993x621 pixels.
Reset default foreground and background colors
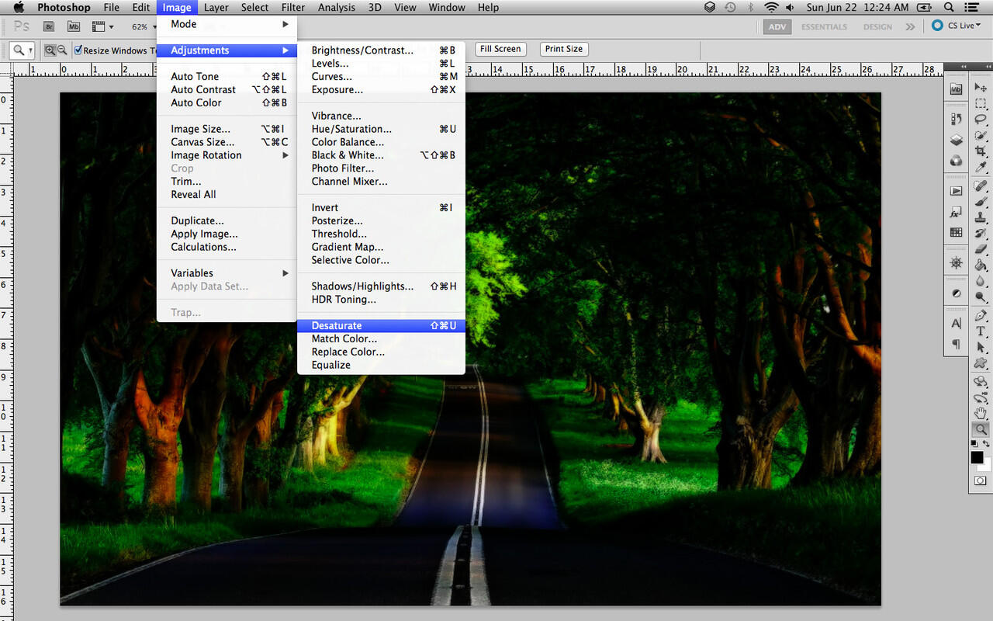click(974, 443)
